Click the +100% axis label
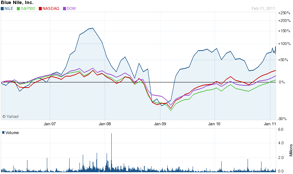The image size is (293, 174). (284, 44)
